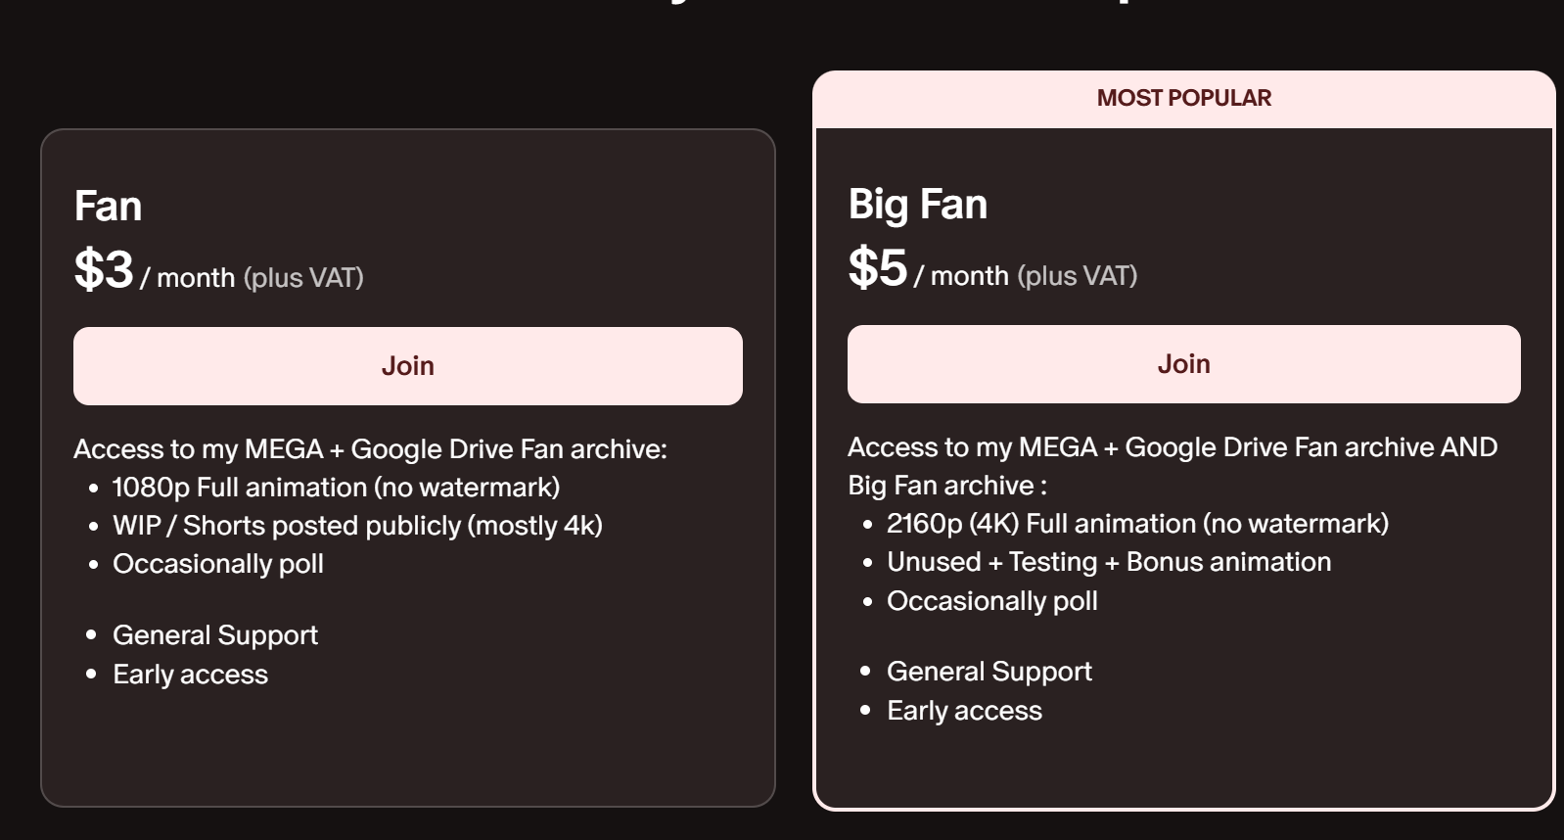The width and height of the screenshot is (1564, 840).
Task: Click "Early access" in the Big Fan tier
Action: (x=964, y=711)
